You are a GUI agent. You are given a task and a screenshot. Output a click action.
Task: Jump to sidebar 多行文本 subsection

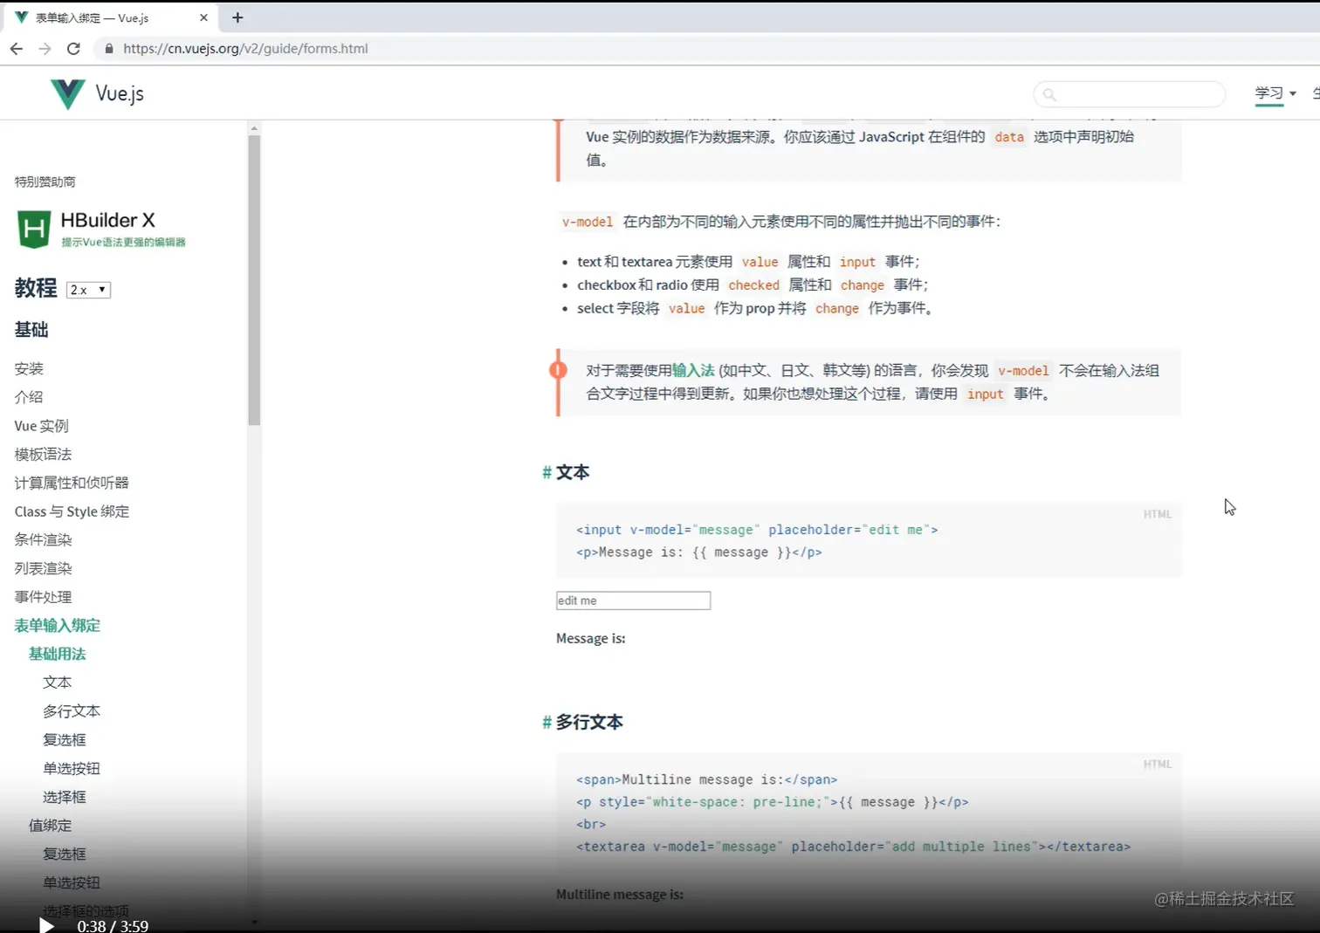click(x=72, y=711)
